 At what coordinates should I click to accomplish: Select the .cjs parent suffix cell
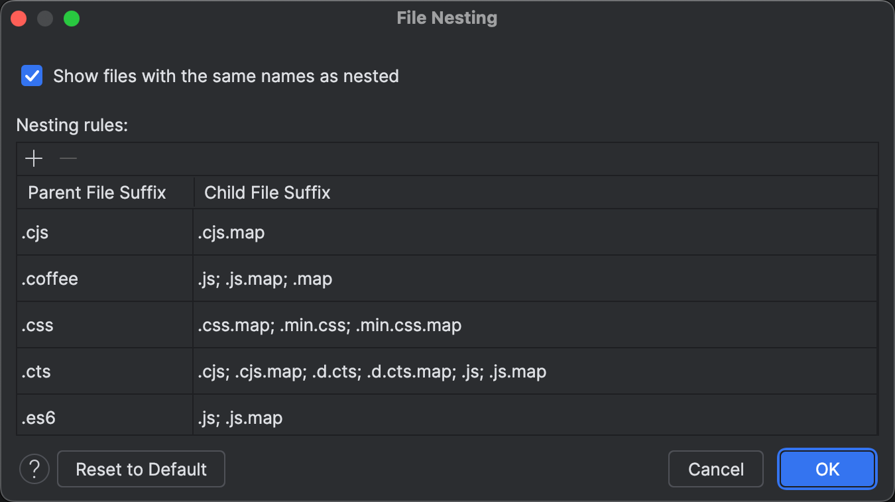pyautogui.click(x=105, y=232)
